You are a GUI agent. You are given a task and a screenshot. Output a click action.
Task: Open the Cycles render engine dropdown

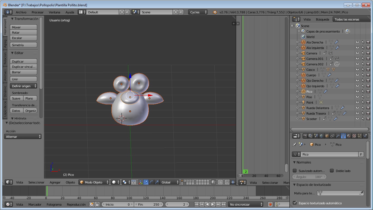point(198,12)
